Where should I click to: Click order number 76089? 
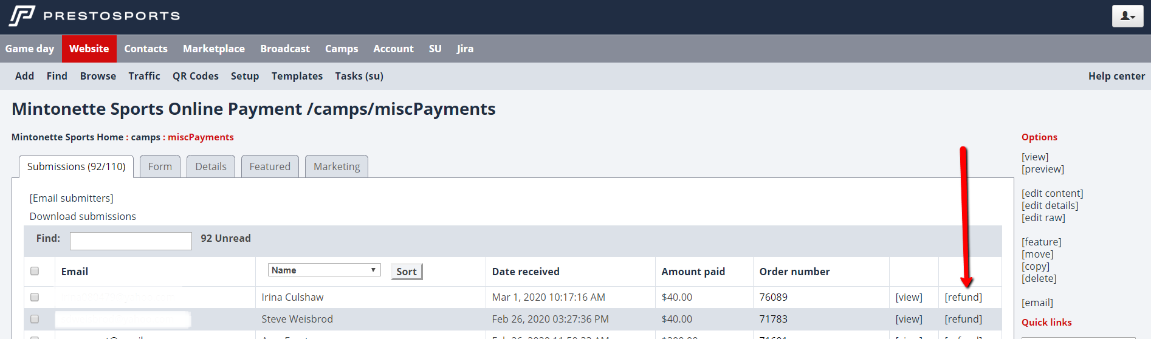click(773, 297)
